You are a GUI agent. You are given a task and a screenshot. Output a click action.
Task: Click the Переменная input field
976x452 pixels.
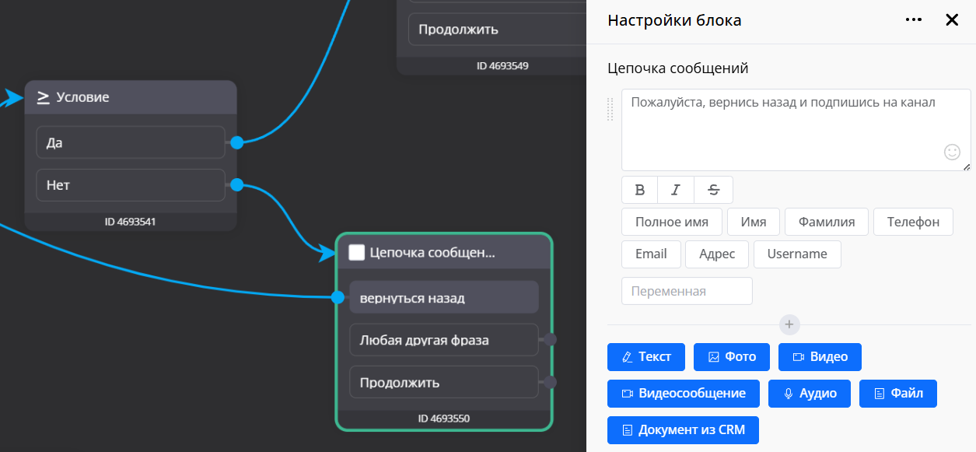[687, 291]
